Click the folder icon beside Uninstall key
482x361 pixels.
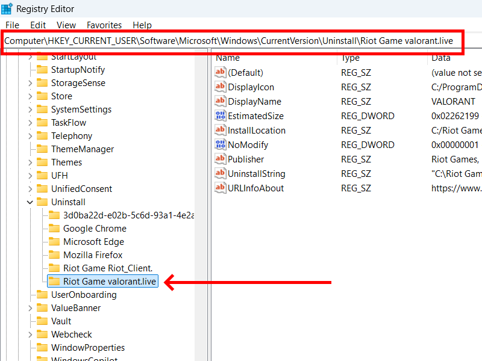click(43, 202)
